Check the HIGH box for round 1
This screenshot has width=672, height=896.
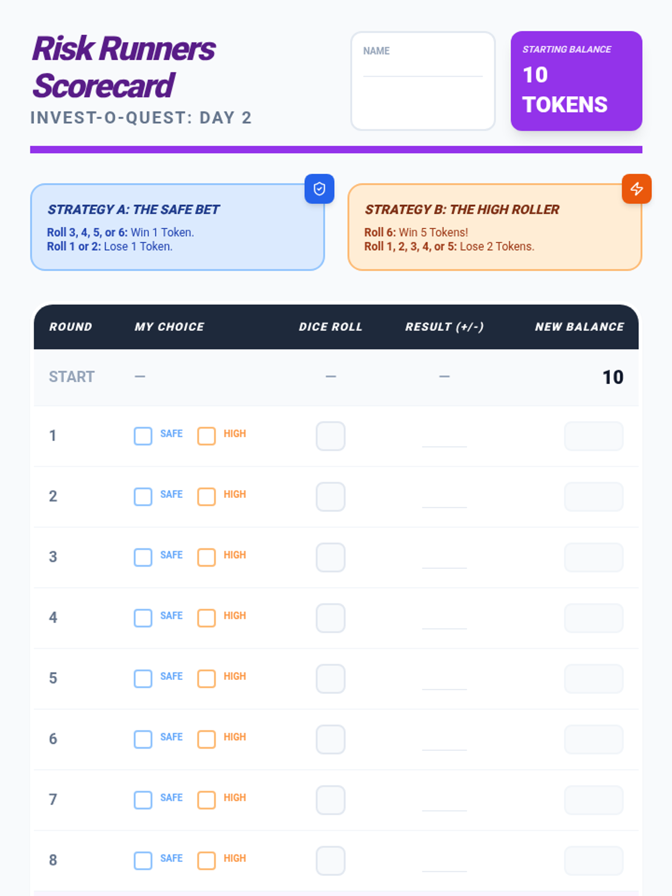click(206, 436)
